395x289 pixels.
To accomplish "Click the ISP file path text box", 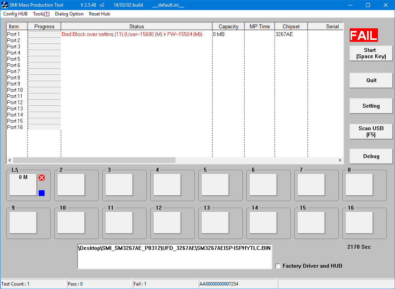I will click(x=175, y=256).
